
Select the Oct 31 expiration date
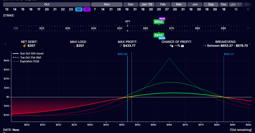[x=87, y=9]
